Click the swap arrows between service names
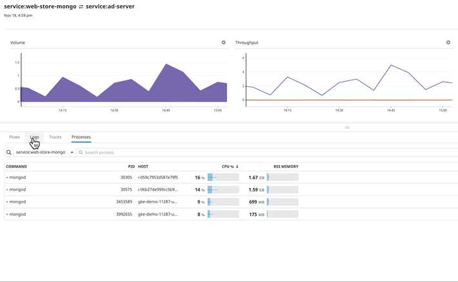This screenshot has height=282, width=458. pyautogui.click(x=81, y=6)
